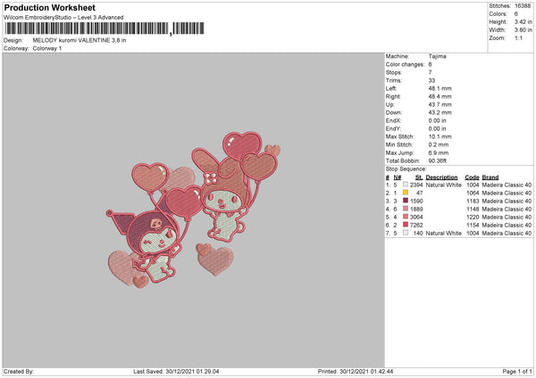The height and width of the screenshot is (378, 536).
Task: Click the 'Last Saved: 30/12/2021' footer text
Action: [176, 371]
